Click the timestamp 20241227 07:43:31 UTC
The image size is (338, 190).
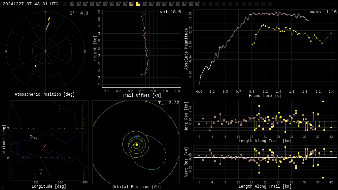pos(30,4)
